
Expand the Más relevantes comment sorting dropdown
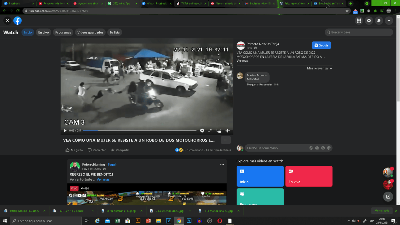tap(319, 68)
